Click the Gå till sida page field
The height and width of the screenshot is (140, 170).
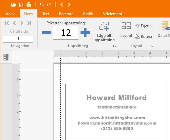[18, 39]
